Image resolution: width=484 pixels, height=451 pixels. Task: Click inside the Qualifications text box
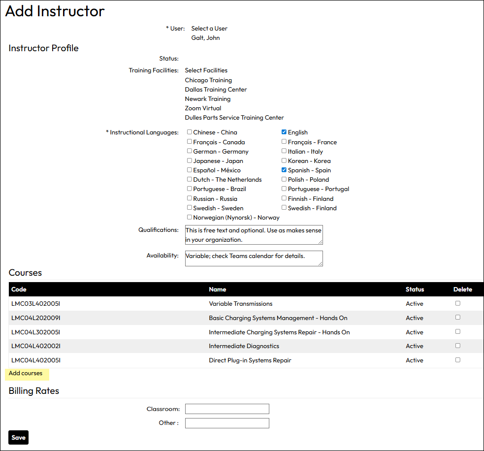(254, 235)
